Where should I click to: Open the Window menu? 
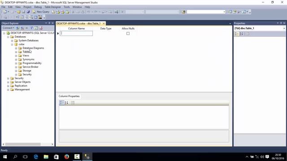(77, 7)
